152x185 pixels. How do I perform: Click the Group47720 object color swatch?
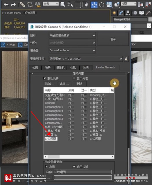(x=150, y=19)
